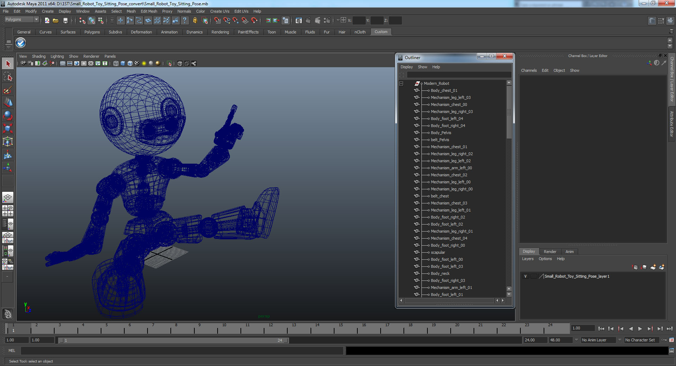Image resolution: width=676 pixels, height=366 pixels.
Task: Open the Create UVs menu
Action: coord(220,11)
